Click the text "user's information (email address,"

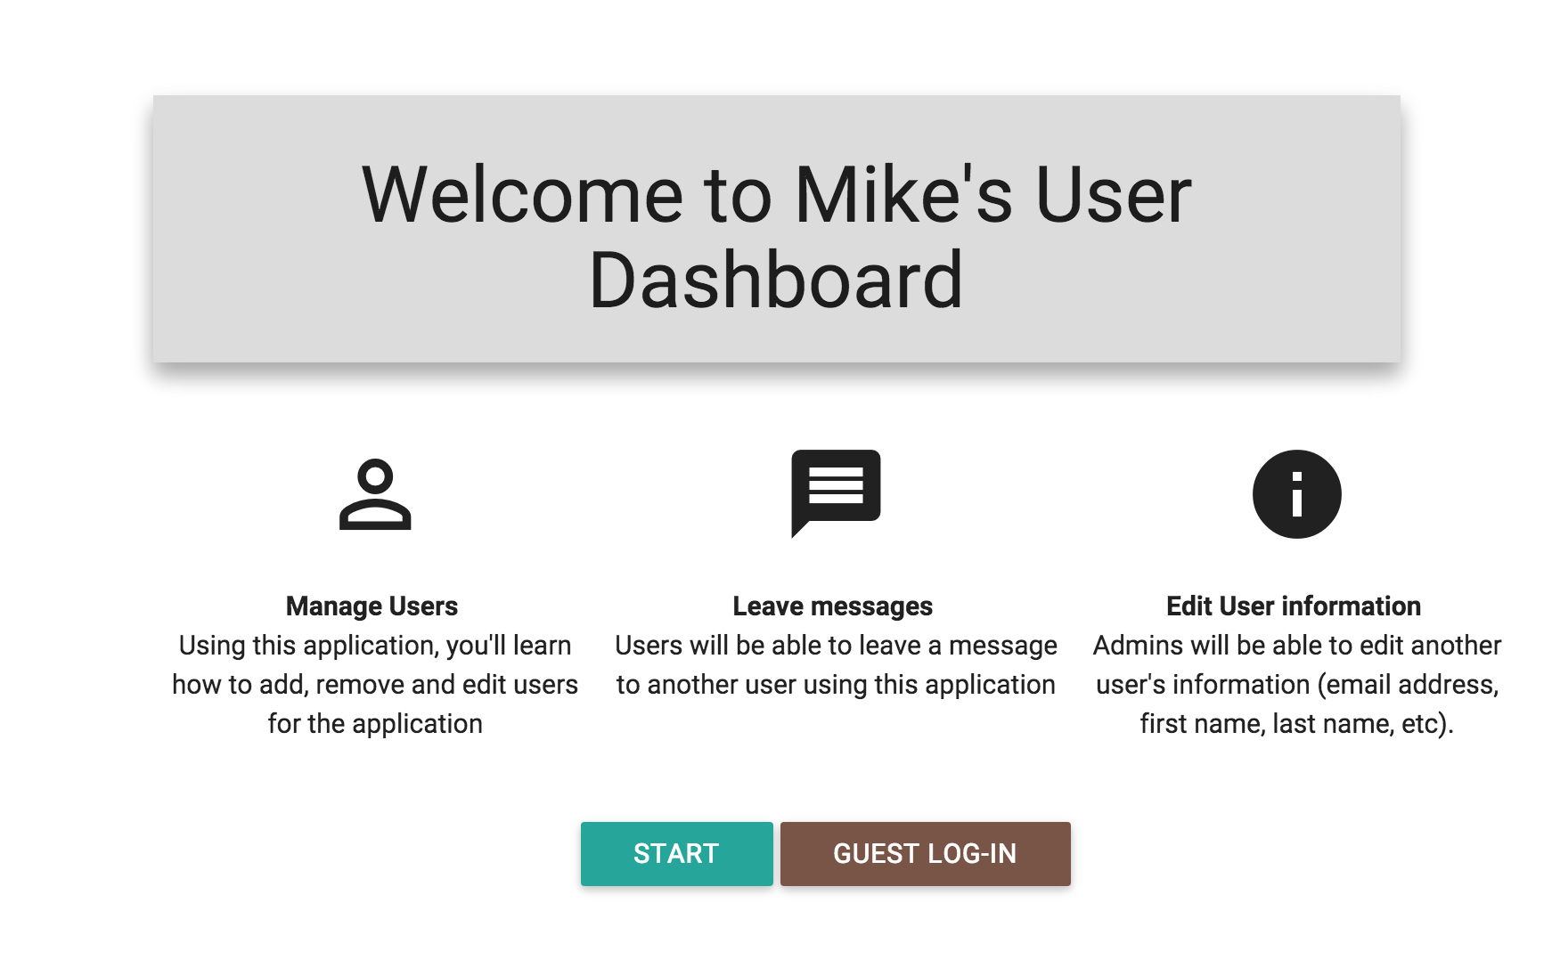point(1296,685)
